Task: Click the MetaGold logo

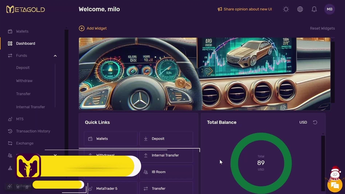Action: (x=26, y=9)
